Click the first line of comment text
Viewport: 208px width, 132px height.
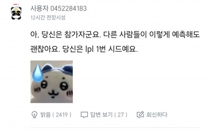(115, 35)
